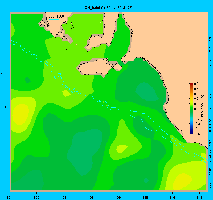Select the 200 1000m isobath legend label
Viewport: 213px width, 200px height.
[57, 17]
